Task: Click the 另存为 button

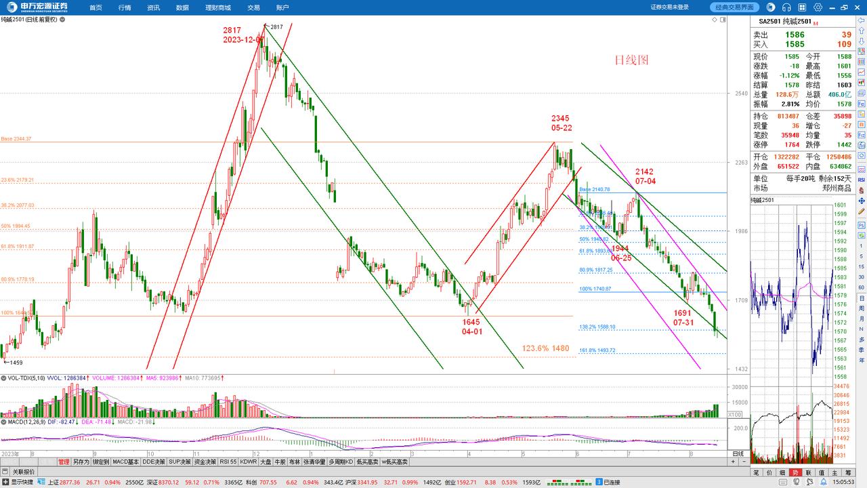Action: 82,462
